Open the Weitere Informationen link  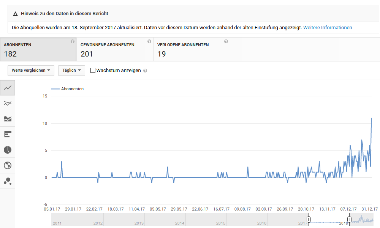pos(328,27)
